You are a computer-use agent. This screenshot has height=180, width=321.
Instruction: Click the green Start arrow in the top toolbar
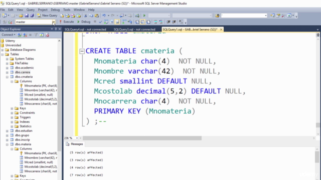tap(144, 15)
